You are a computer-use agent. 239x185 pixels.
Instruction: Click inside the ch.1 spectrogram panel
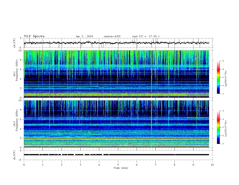[116, 74]
